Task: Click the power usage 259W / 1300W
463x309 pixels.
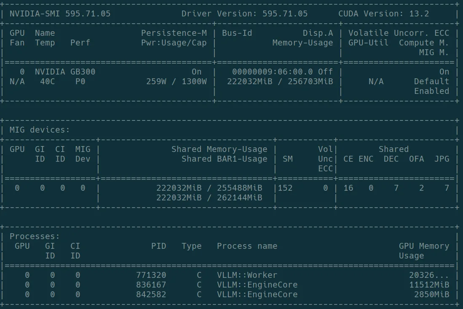Action: pos(177,81)
